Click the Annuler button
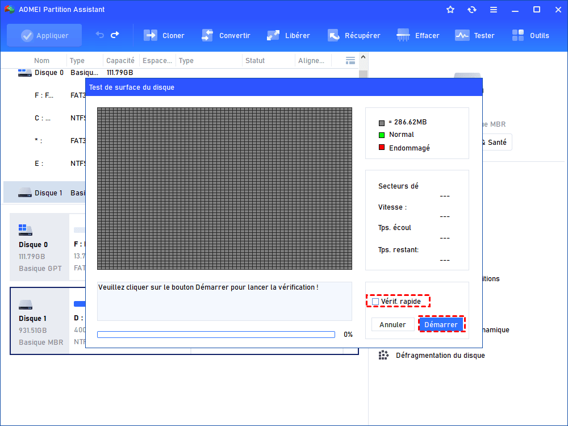 392,325
